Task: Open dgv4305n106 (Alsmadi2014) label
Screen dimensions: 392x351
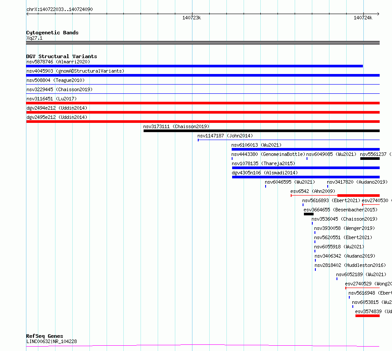Action: [265, 173]
